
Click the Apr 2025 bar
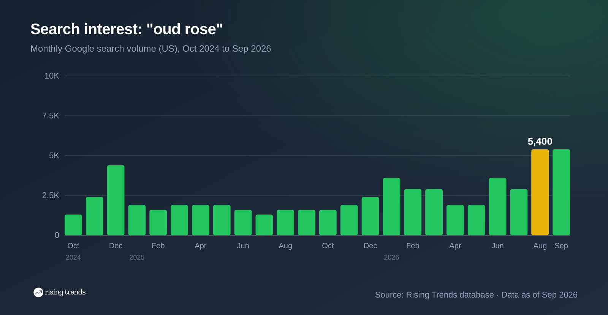coord(201,220)
